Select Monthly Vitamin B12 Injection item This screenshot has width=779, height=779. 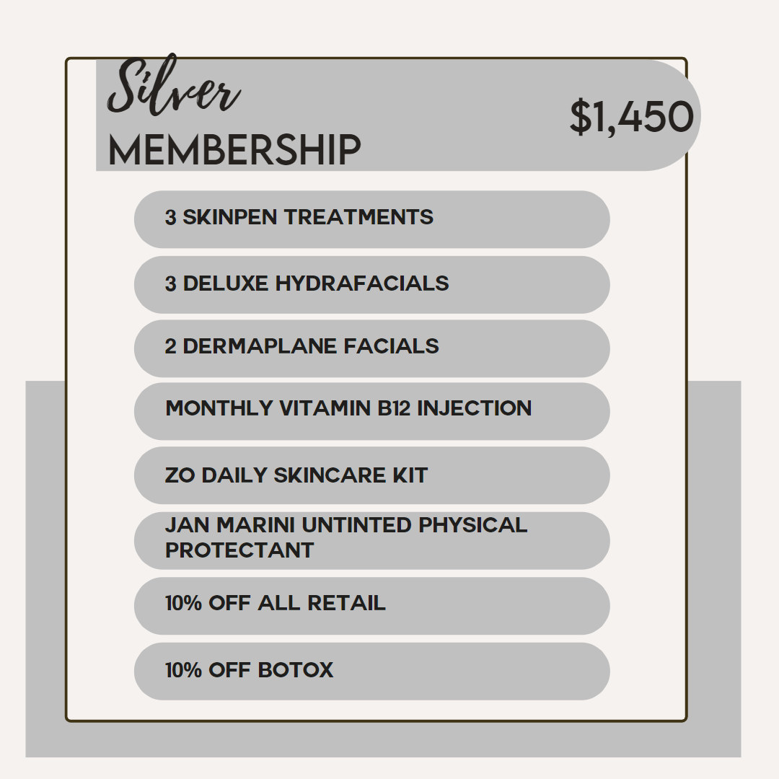click(371, 411)
